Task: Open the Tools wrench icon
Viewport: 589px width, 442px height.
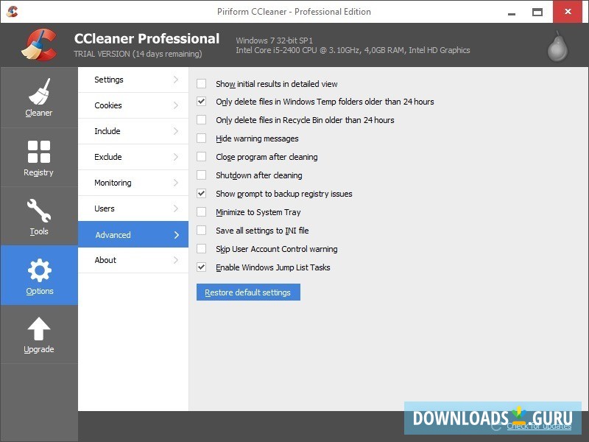Action: tap(39, 211)
